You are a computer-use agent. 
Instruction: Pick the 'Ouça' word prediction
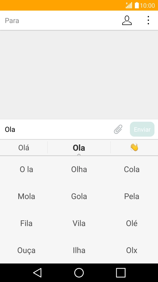click(26, 250)
